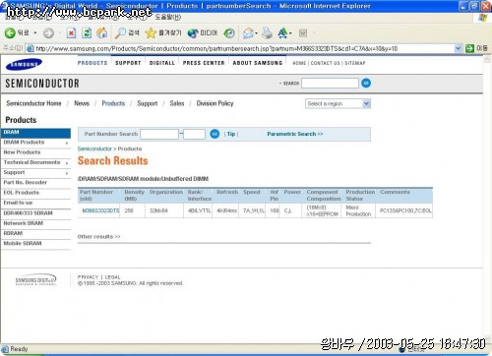The height and width of the screenshot is (356, 492).
Task: Open New Products in the sidebar
Action: tap(22, 152)
